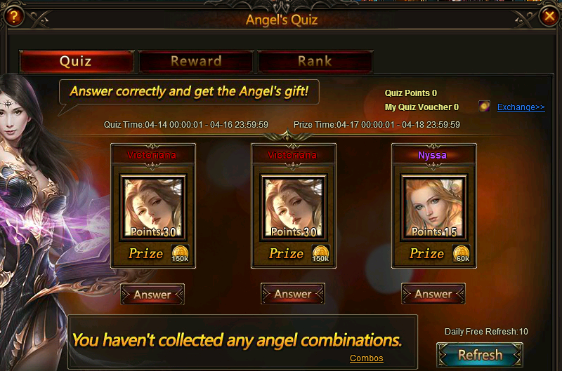The image size is (562, 371).
Task: Answer the middle Victoriana quiz
Action: pos(293,294)
